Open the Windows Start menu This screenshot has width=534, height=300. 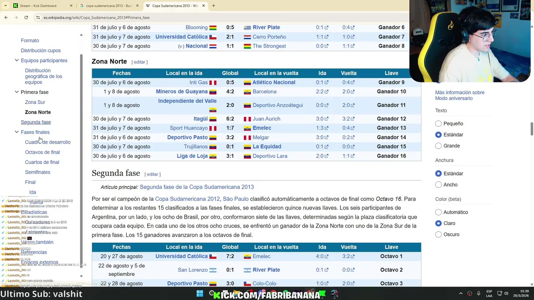[x=200, y=294]
